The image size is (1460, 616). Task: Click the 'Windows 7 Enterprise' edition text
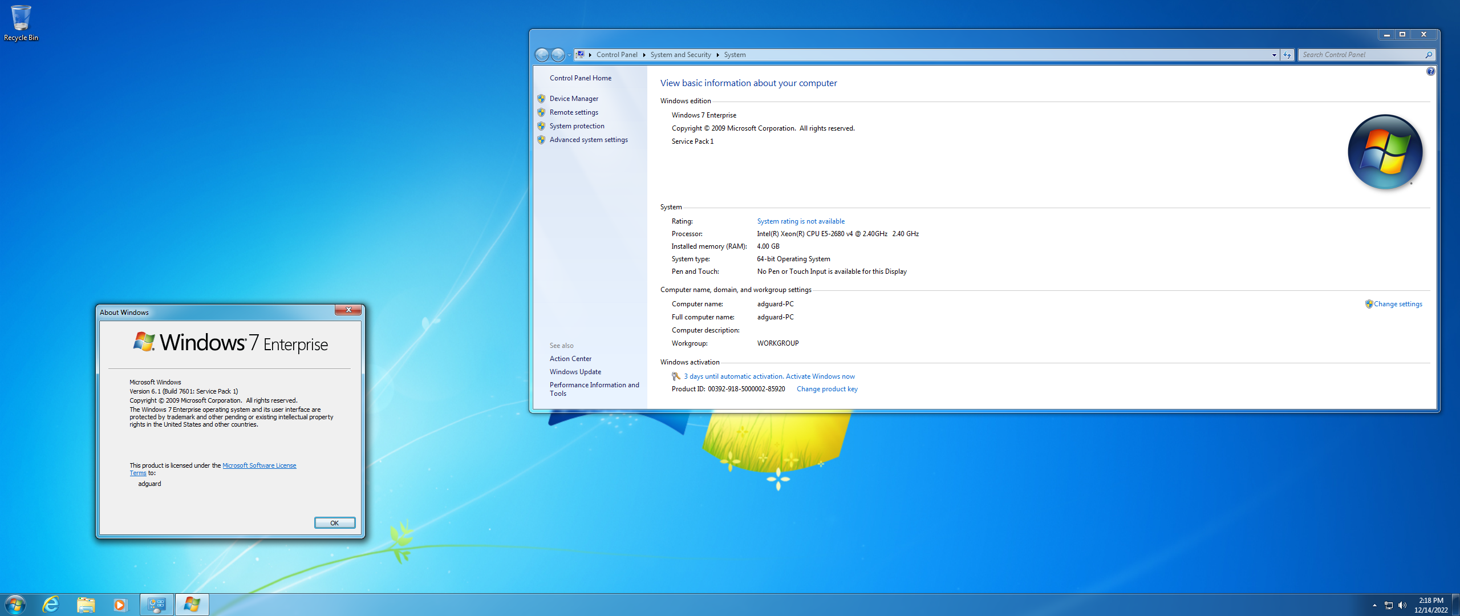pyautogui.click(x=704, y=115)
